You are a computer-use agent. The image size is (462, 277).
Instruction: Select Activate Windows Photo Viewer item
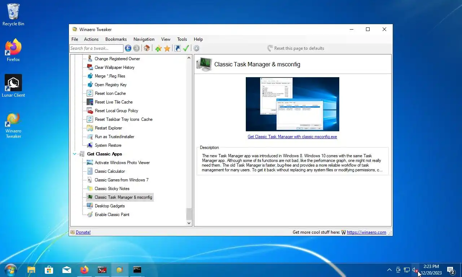coord(122,163)
